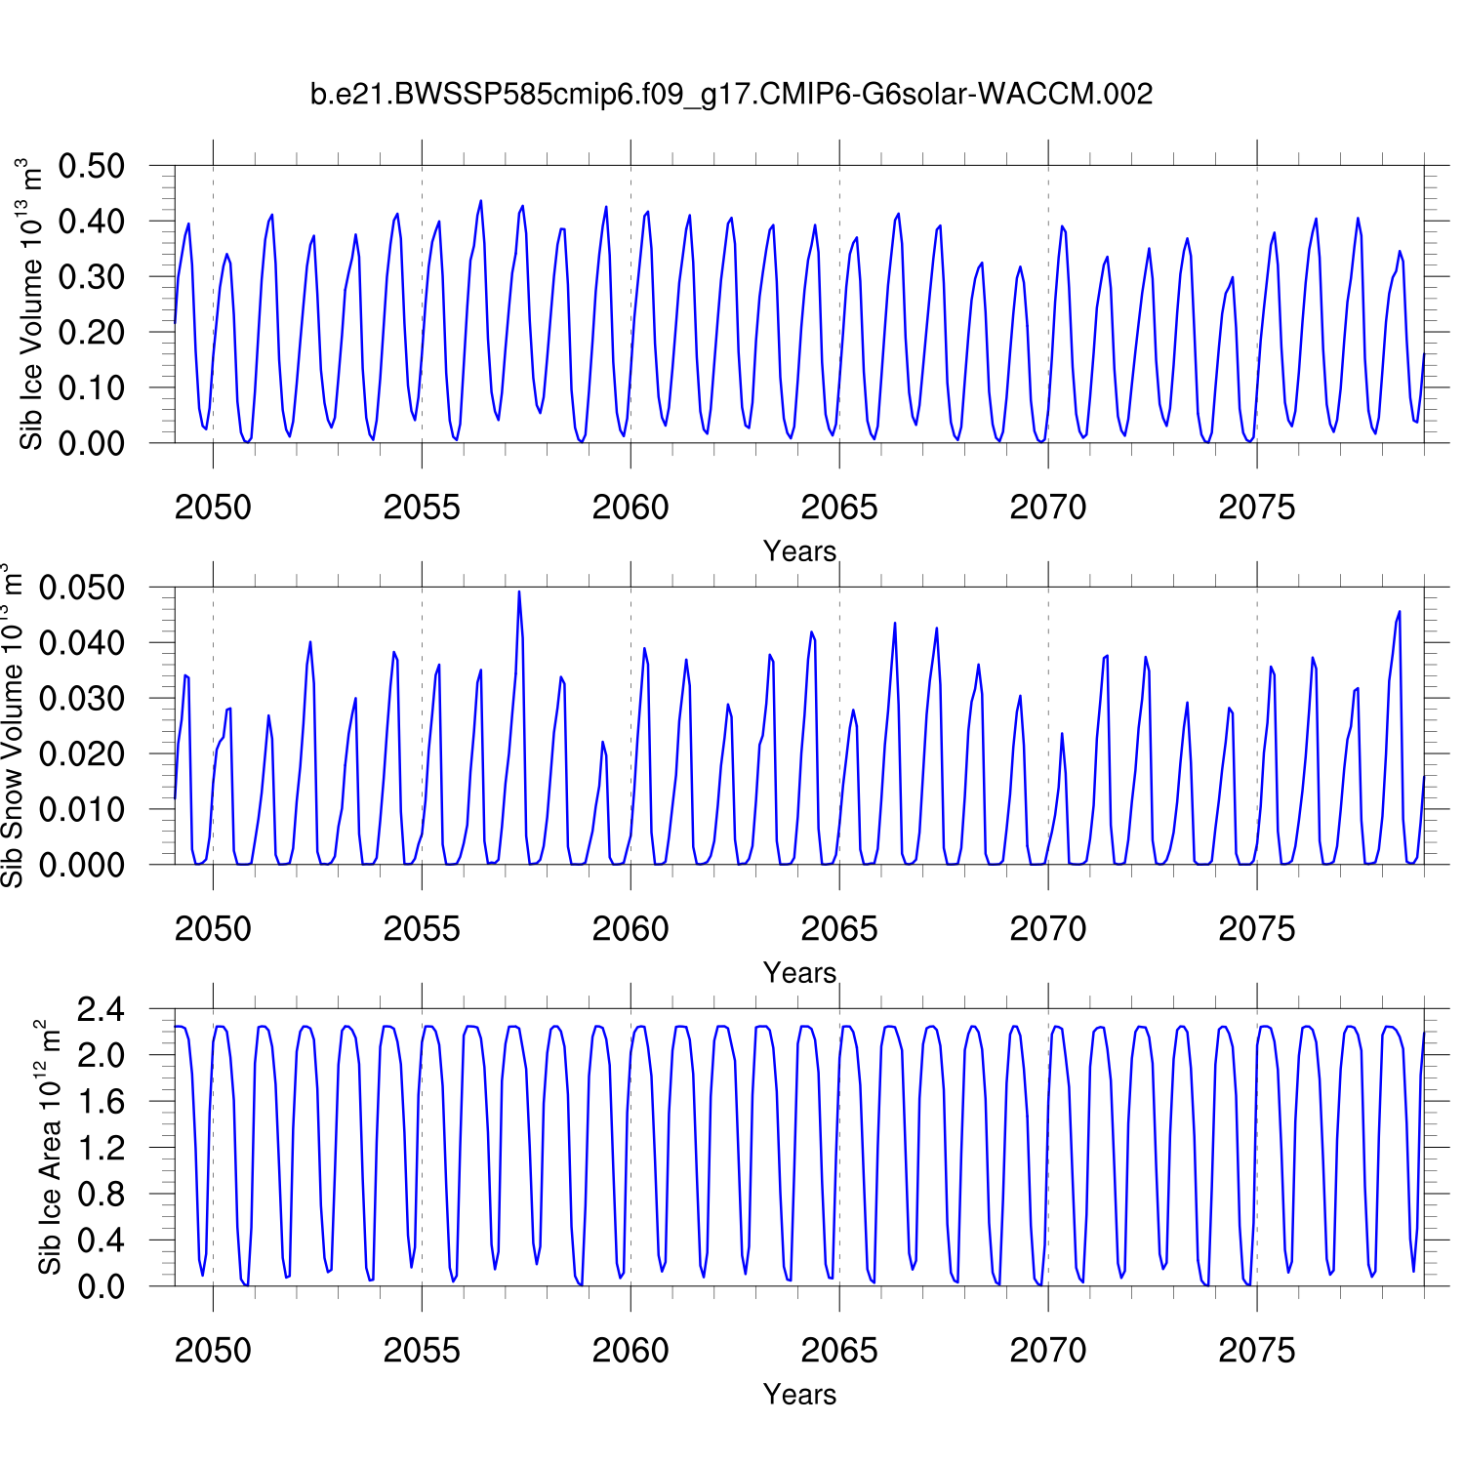Viewport: 1464px width, 1464px height.
Task: Click 2055 on the snow volume x-axis
Action: [x=422, y=929]
